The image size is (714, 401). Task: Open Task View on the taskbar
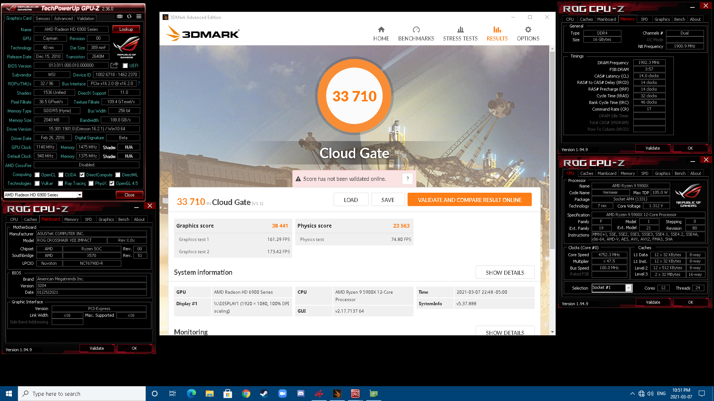pyautogui.click(x=173, y=394)
